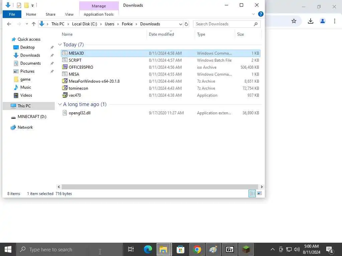Image resolution: width=342 pixels, height=256 pixels.
Task: Select the OFFICE95PRO iso archive icon
Action: (65, 67)
